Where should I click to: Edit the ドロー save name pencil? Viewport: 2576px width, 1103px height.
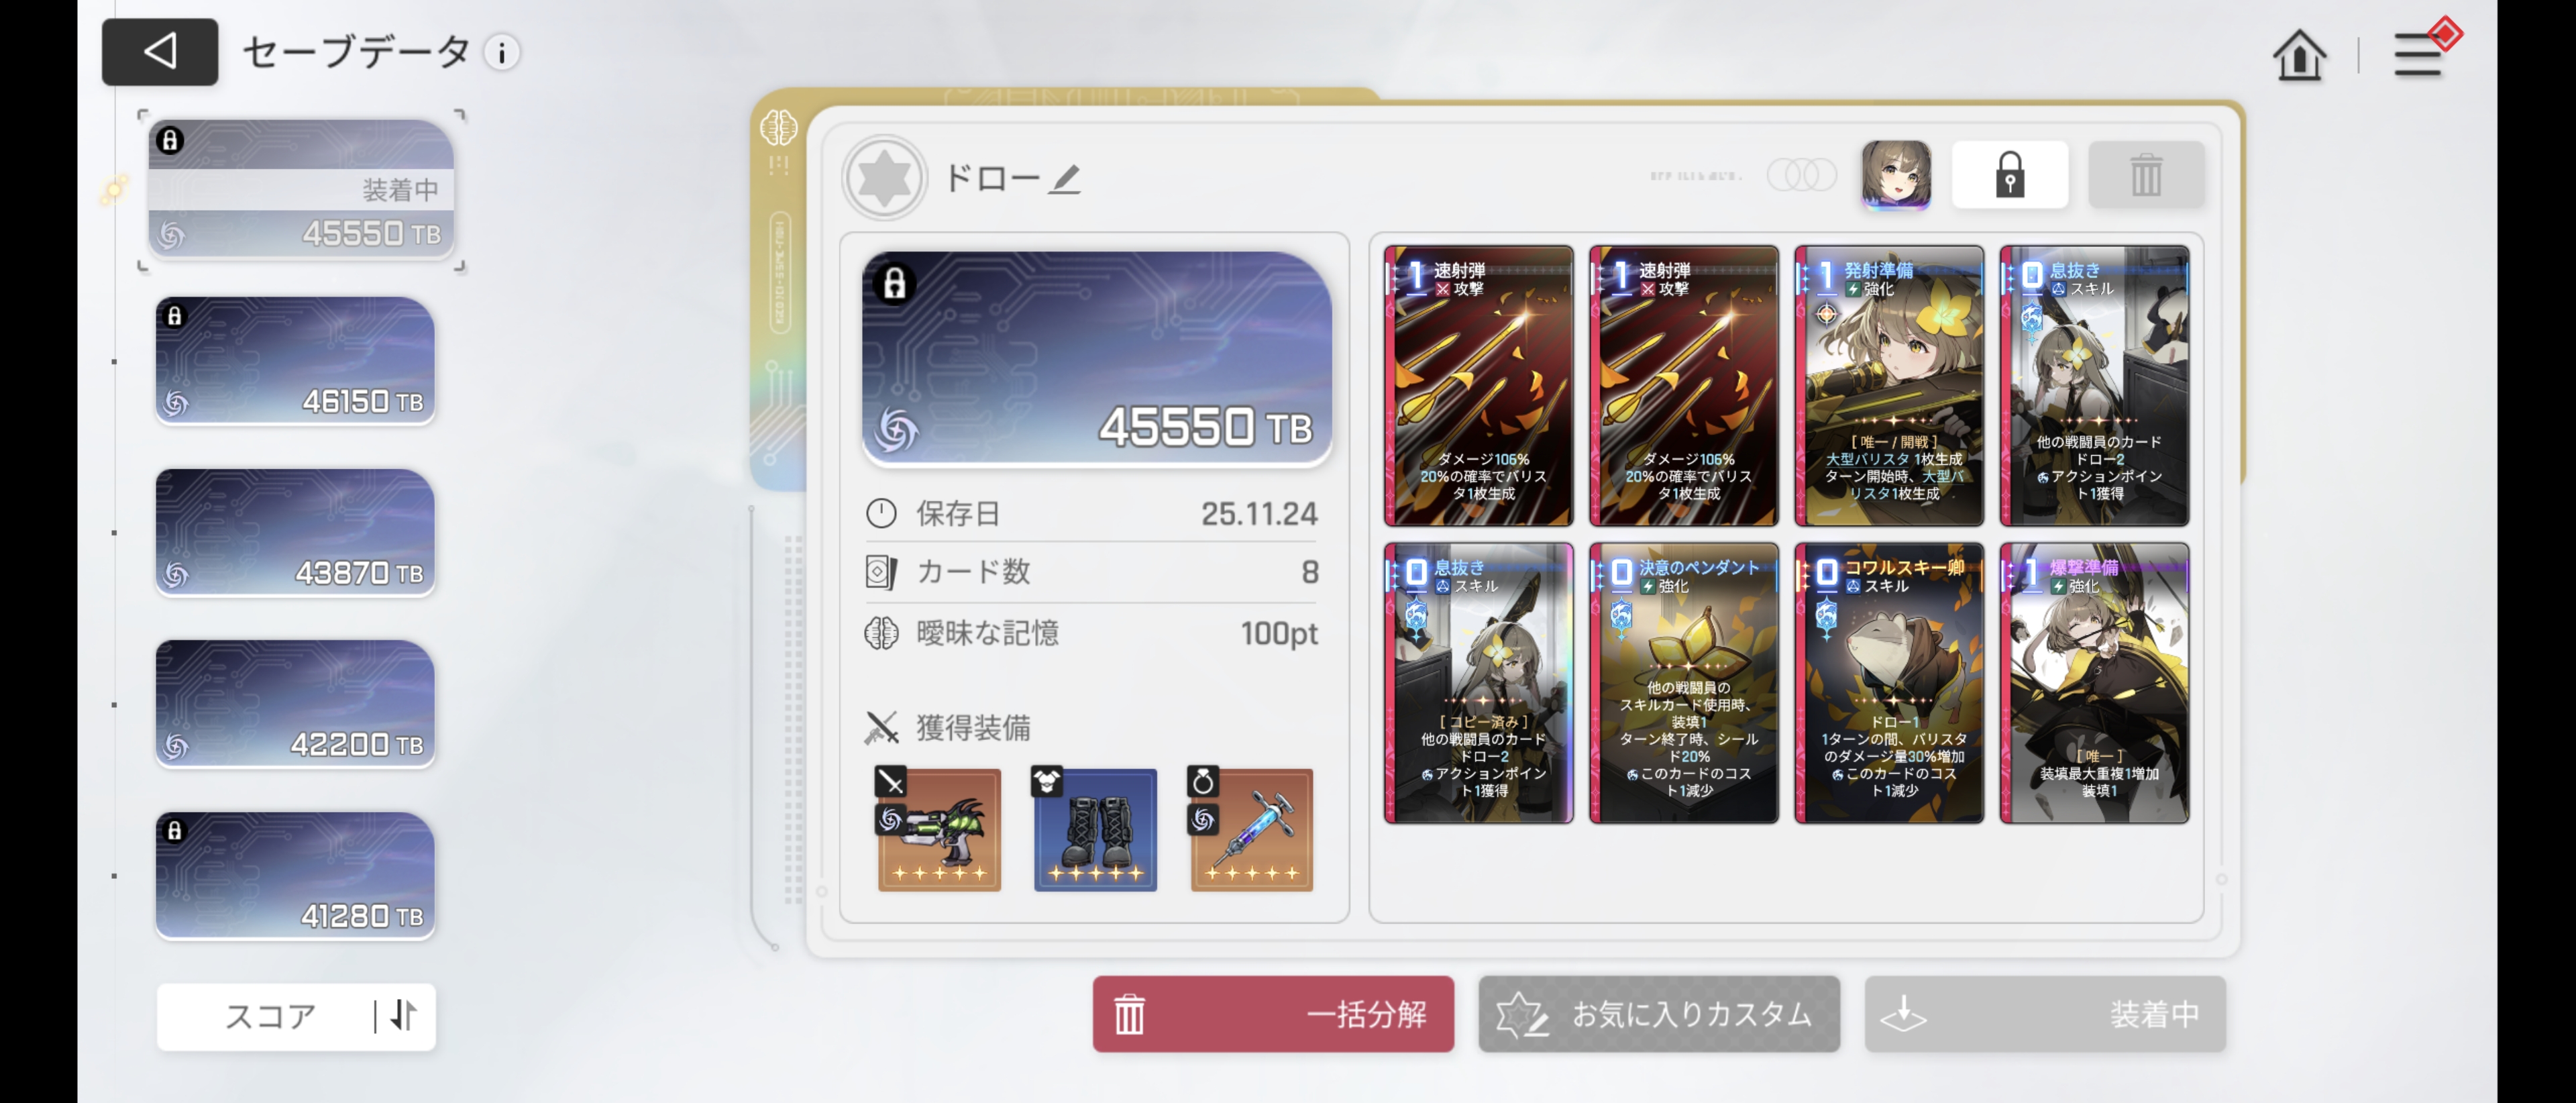1064,179
